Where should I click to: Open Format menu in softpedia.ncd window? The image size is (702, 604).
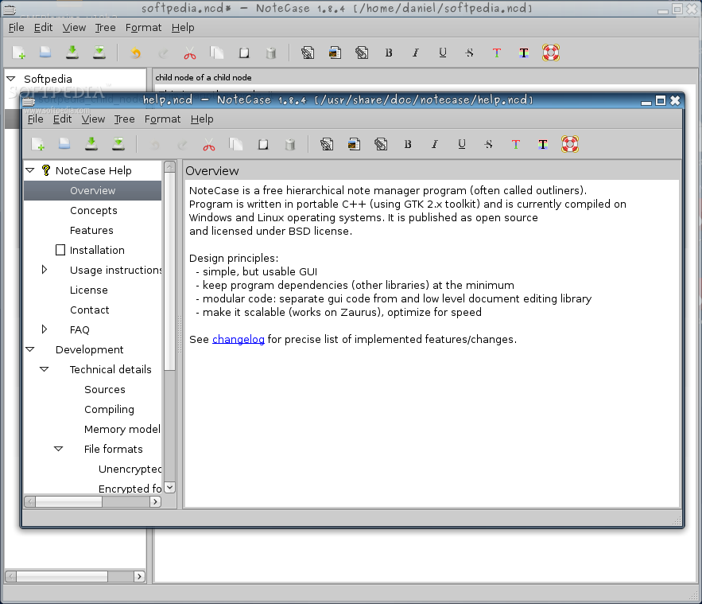143,28
